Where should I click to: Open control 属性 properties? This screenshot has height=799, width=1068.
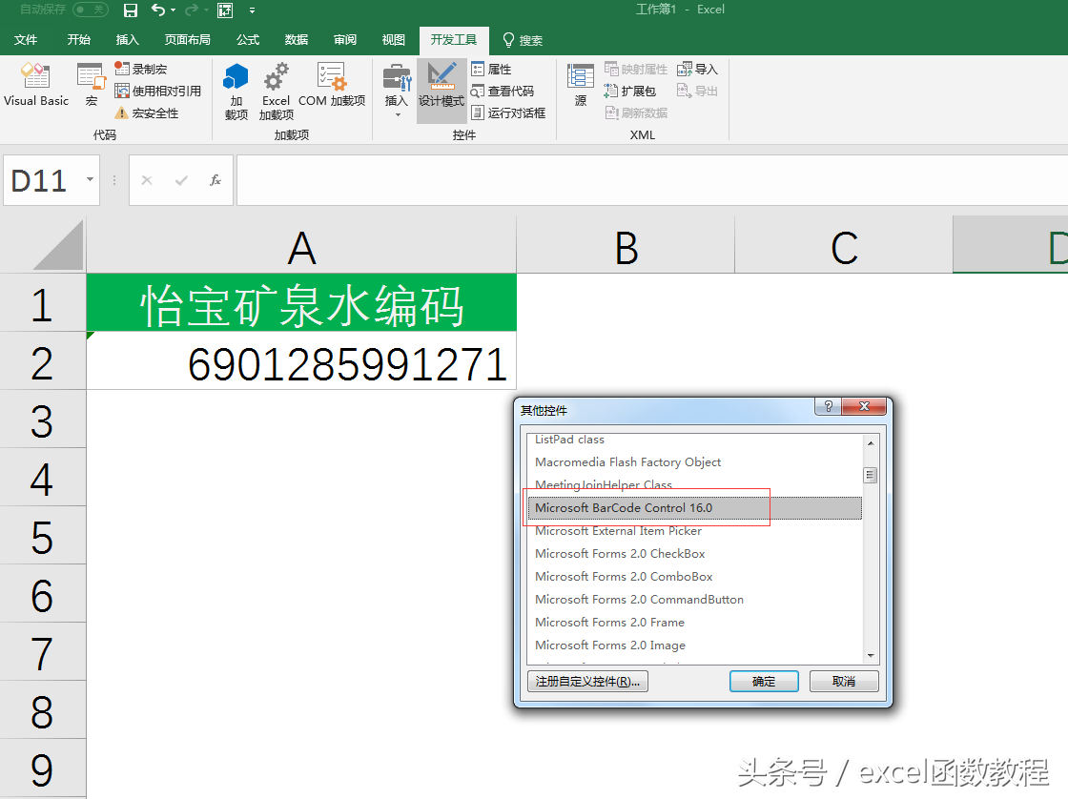pos(491,69)
